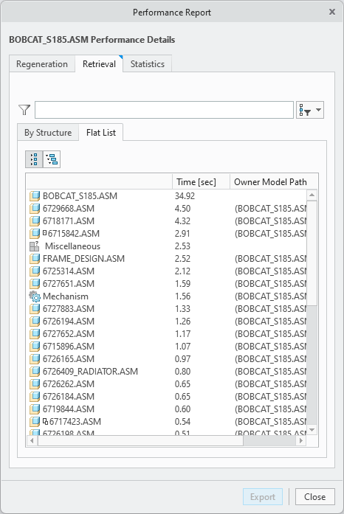Click the 0.80 time value
344x514 pixels.
click(x=182, y=372)
